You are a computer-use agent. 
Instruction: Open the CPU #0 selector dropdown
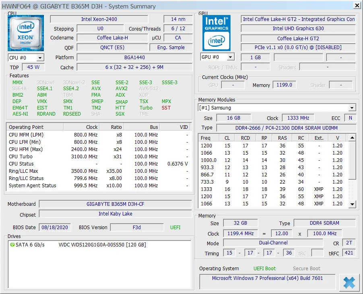[40, 58]
